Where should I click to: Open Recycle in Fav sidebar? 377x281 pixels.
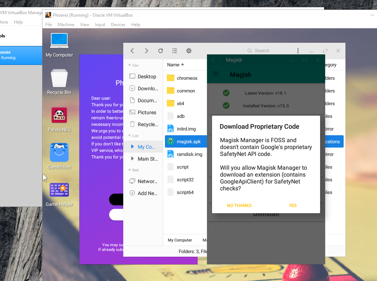pos(143,124)
